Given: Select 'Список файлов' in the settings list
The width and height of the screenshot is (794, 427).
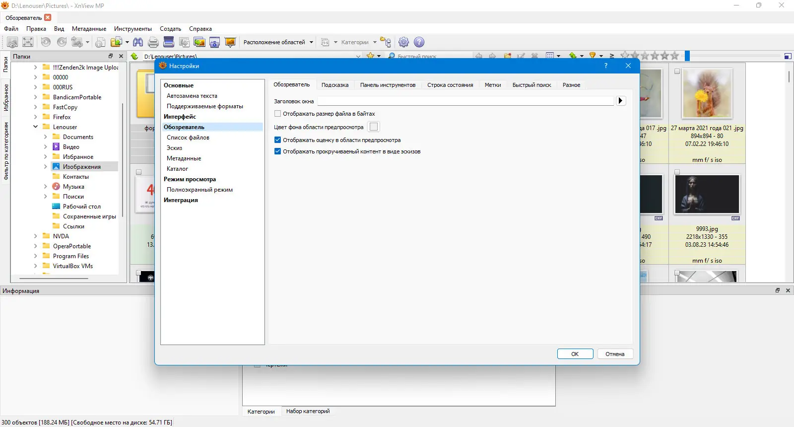Looking at the screenshot, I should (188, 138).
